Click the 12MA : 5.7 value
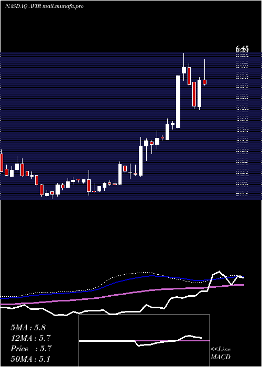 30,338
